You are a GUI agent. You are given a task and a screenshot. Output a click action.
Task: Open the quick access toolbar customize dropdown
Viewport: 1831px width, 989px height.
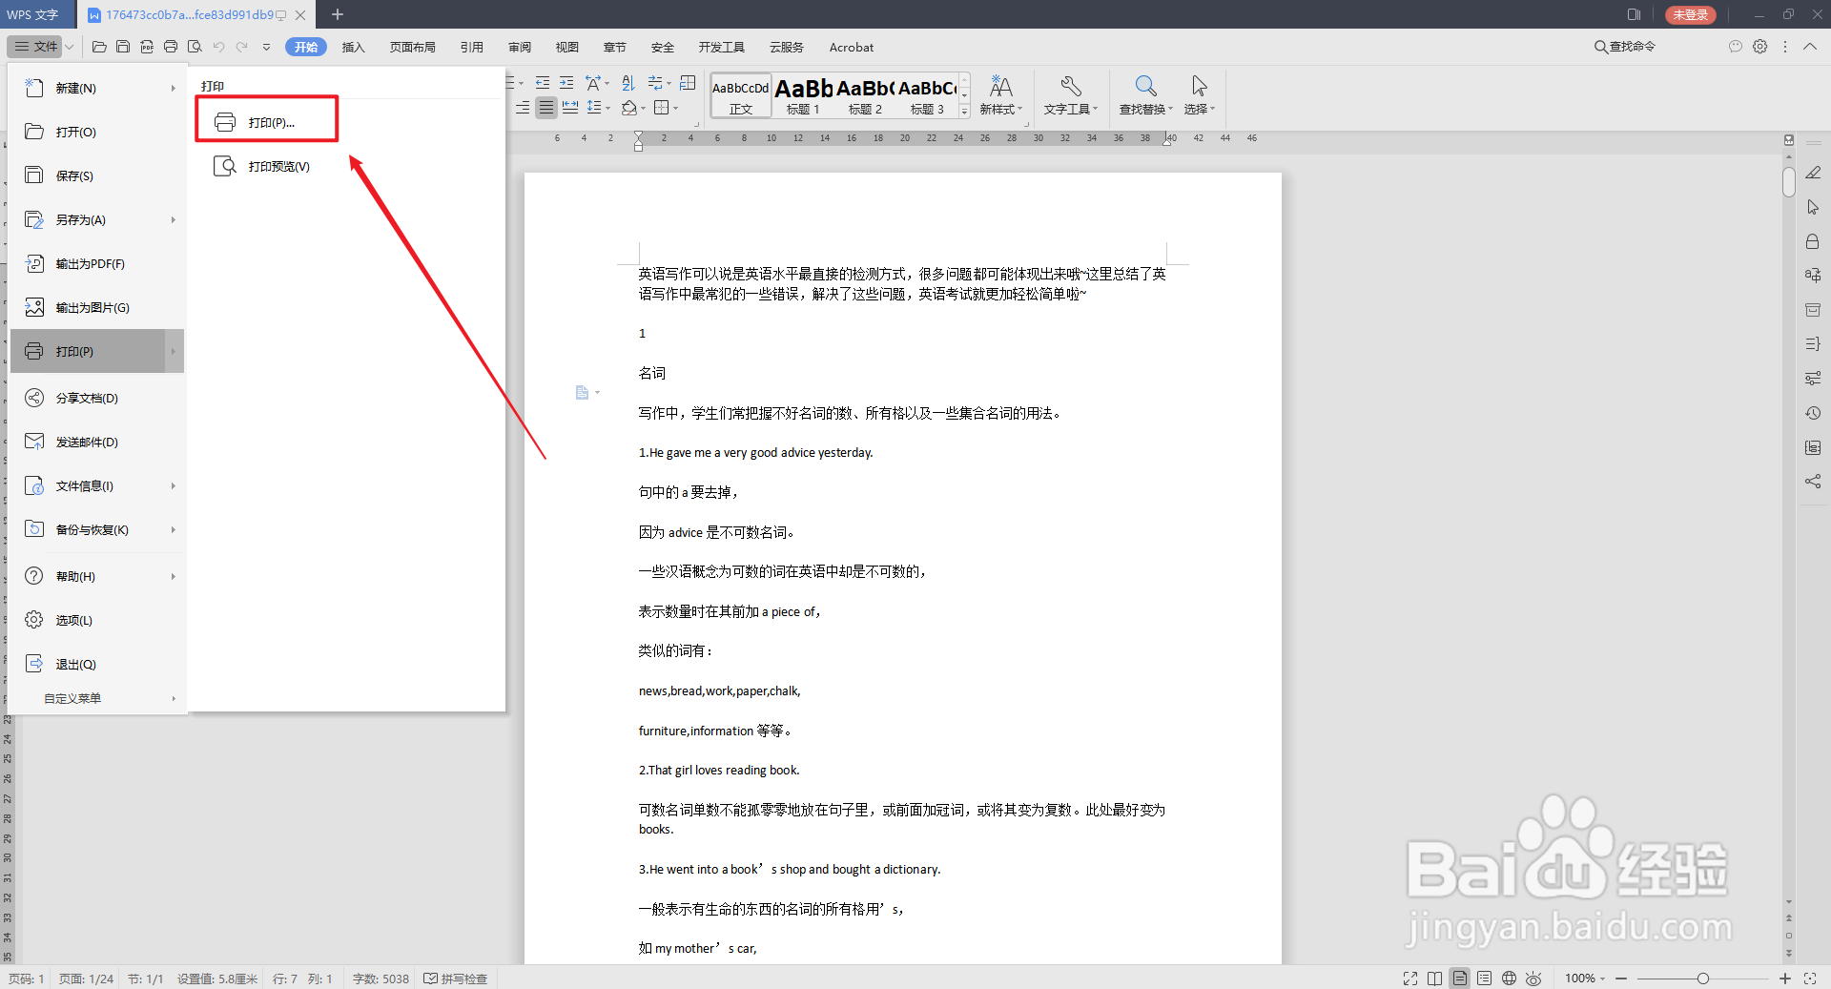pos(266,47)
